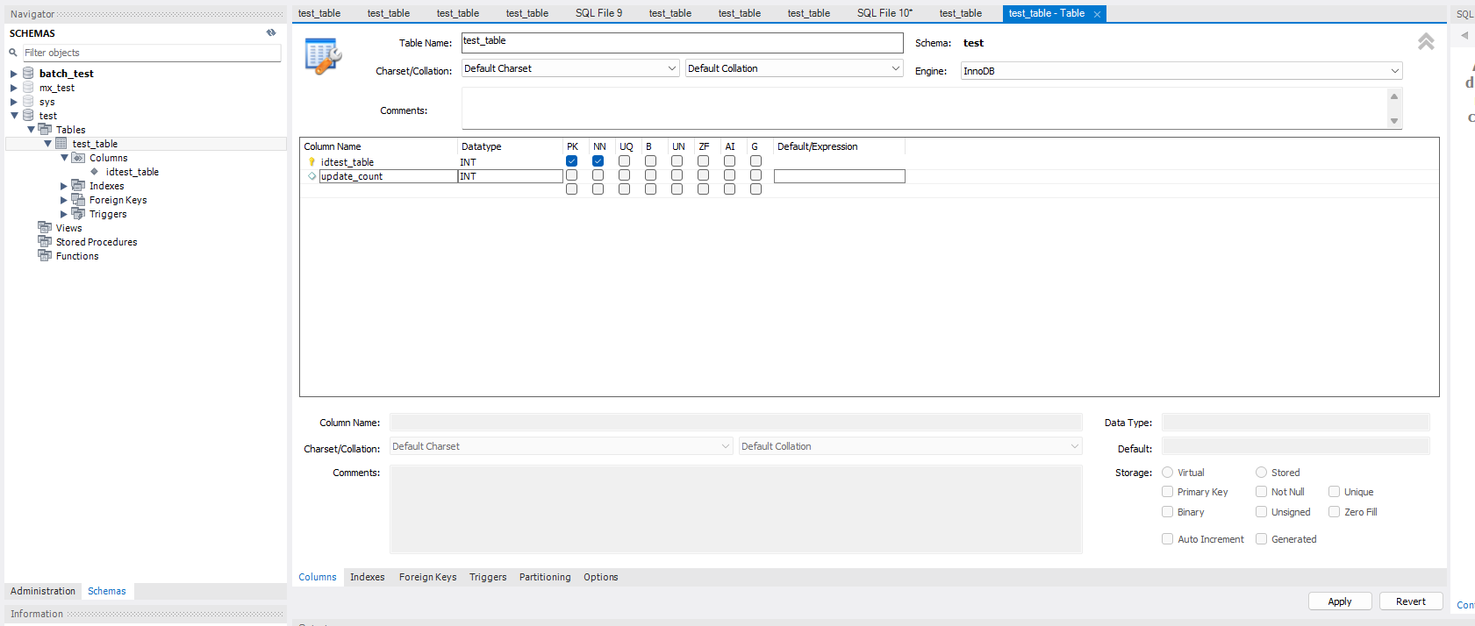Click the Filter objects search field
The width and height of the screenshot is (1475, 626).
tap(152, 53)
